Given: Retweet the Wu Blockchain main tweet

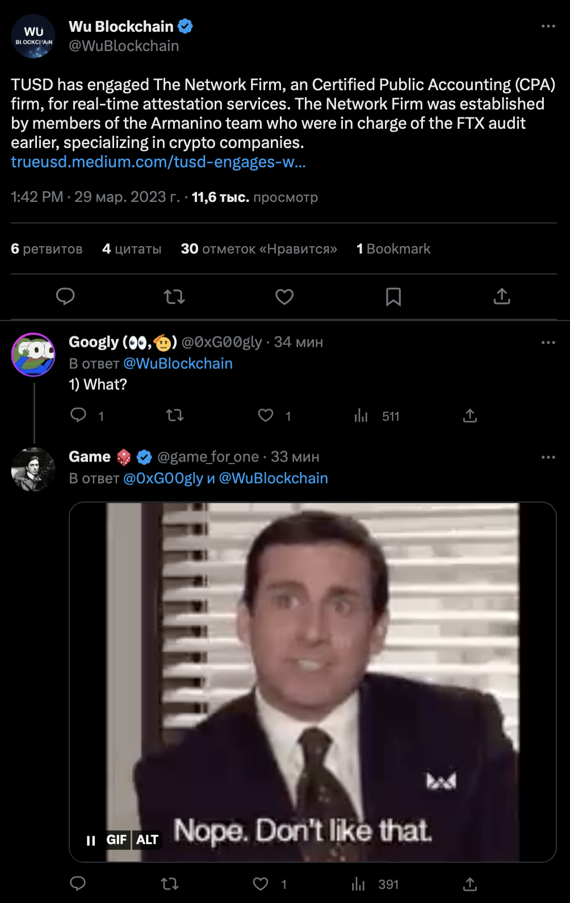Looking at the screenshot, I should 174,296.
